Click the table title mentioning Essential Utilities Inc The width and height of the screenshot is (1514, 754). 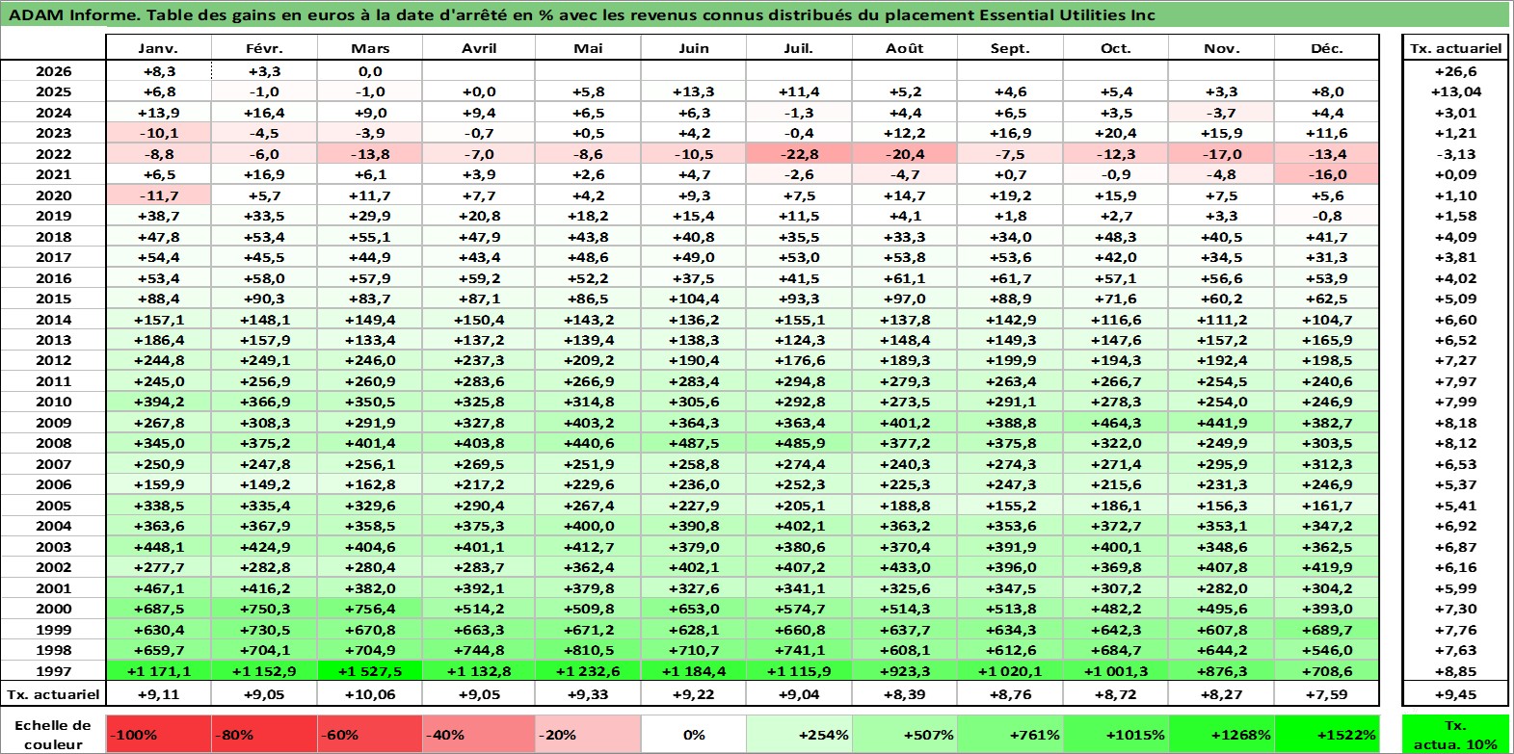point(582,14)
